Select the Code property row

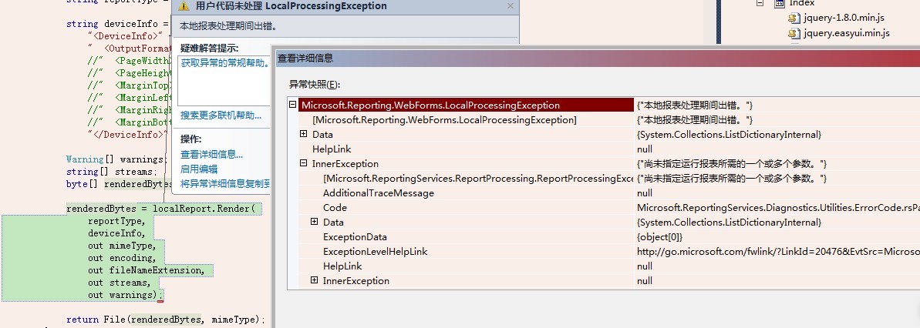click(603, 207)
